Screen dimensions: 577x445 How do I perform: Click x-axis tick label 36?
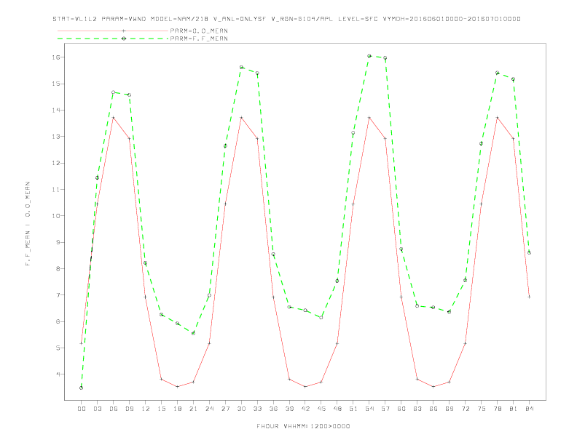pyautogui.click(x=273, y=409)
